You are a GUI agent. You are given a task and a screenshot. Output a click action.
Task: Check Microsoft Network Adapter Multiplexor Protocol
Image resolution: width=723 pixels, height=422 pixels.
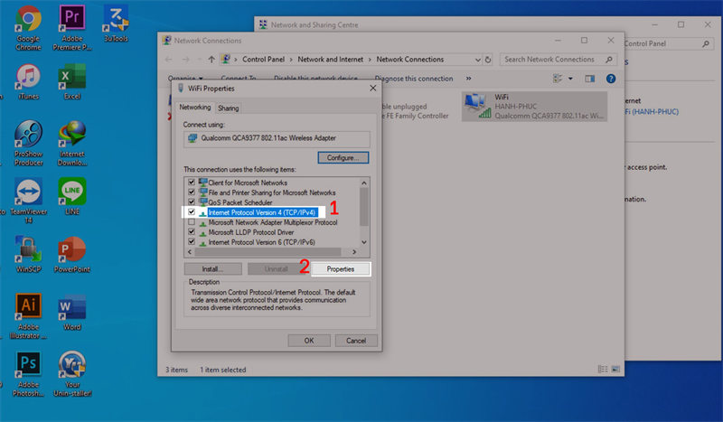tap(192, 221)
